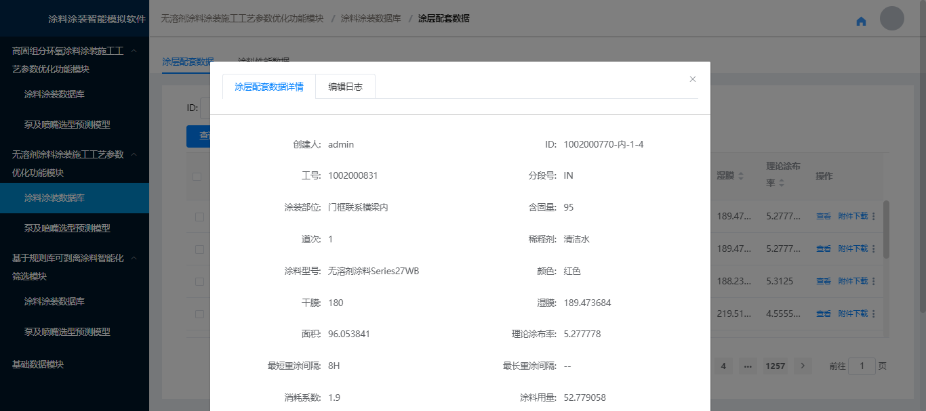Open more actions for the 219.51 wet film row
The width and height of the screenshot is (926, 411).
click(x=873, y=313)
